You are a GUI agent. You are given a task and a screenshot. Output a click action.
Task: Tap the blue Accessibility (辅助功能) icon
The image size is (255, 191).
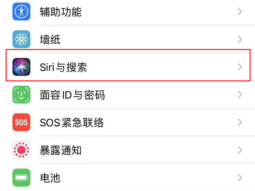(21, 12)
